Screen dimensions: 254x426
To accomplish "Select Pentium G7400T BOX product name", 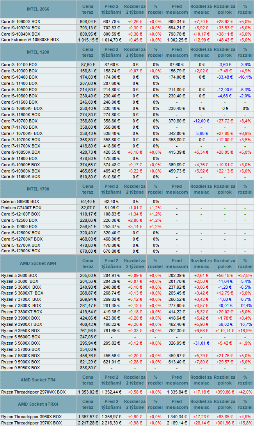I will (21, 208).
